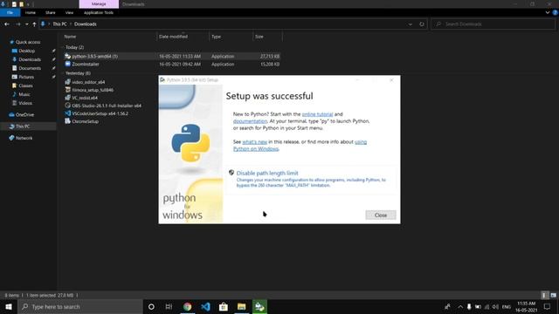Image resolution: width=559 pixels, height=314 pixels.
Task: Launch Visual Studio Code from taskbar
Action: 206,306
